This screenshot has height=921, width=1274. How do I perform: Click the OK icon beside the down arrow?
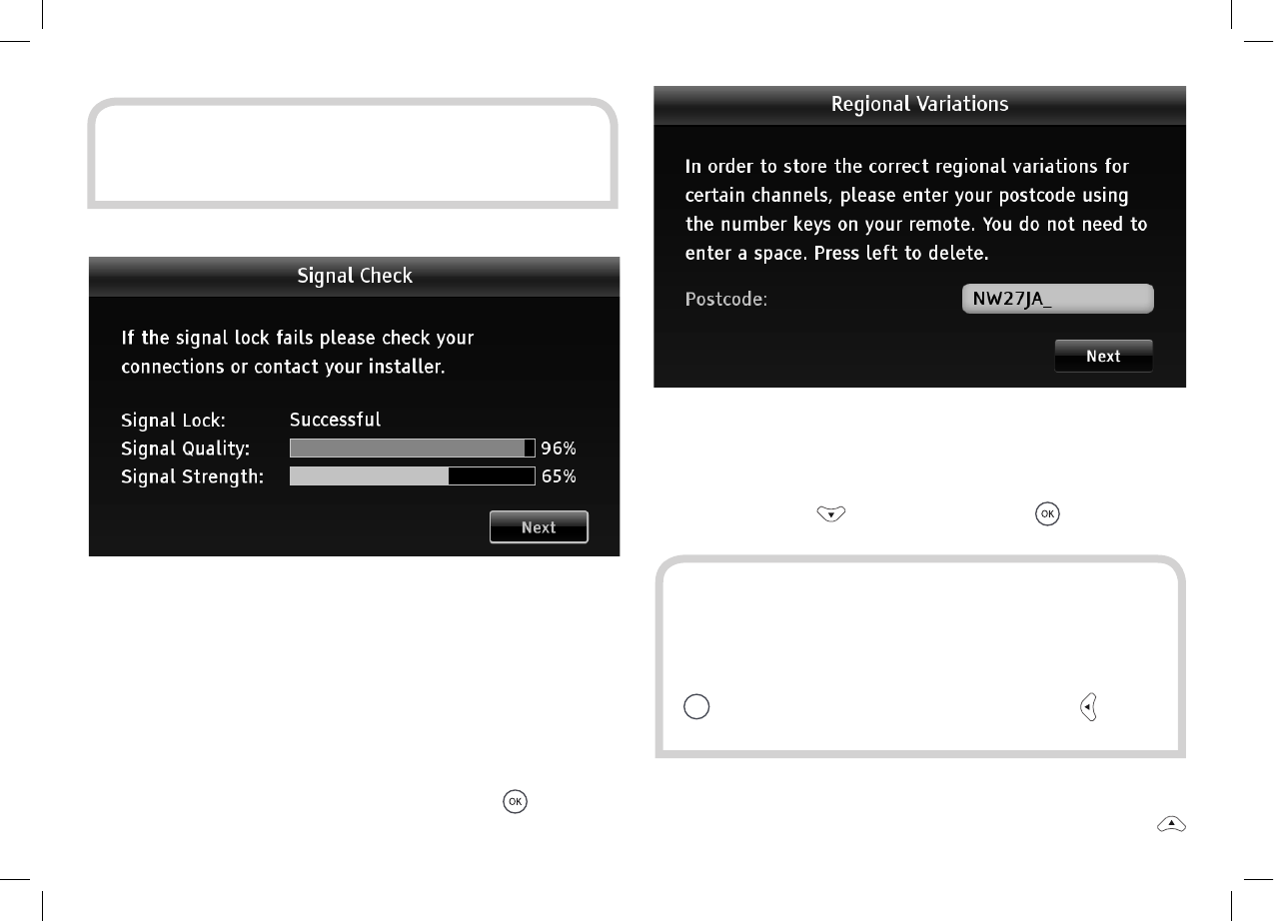pos(1047,513)
